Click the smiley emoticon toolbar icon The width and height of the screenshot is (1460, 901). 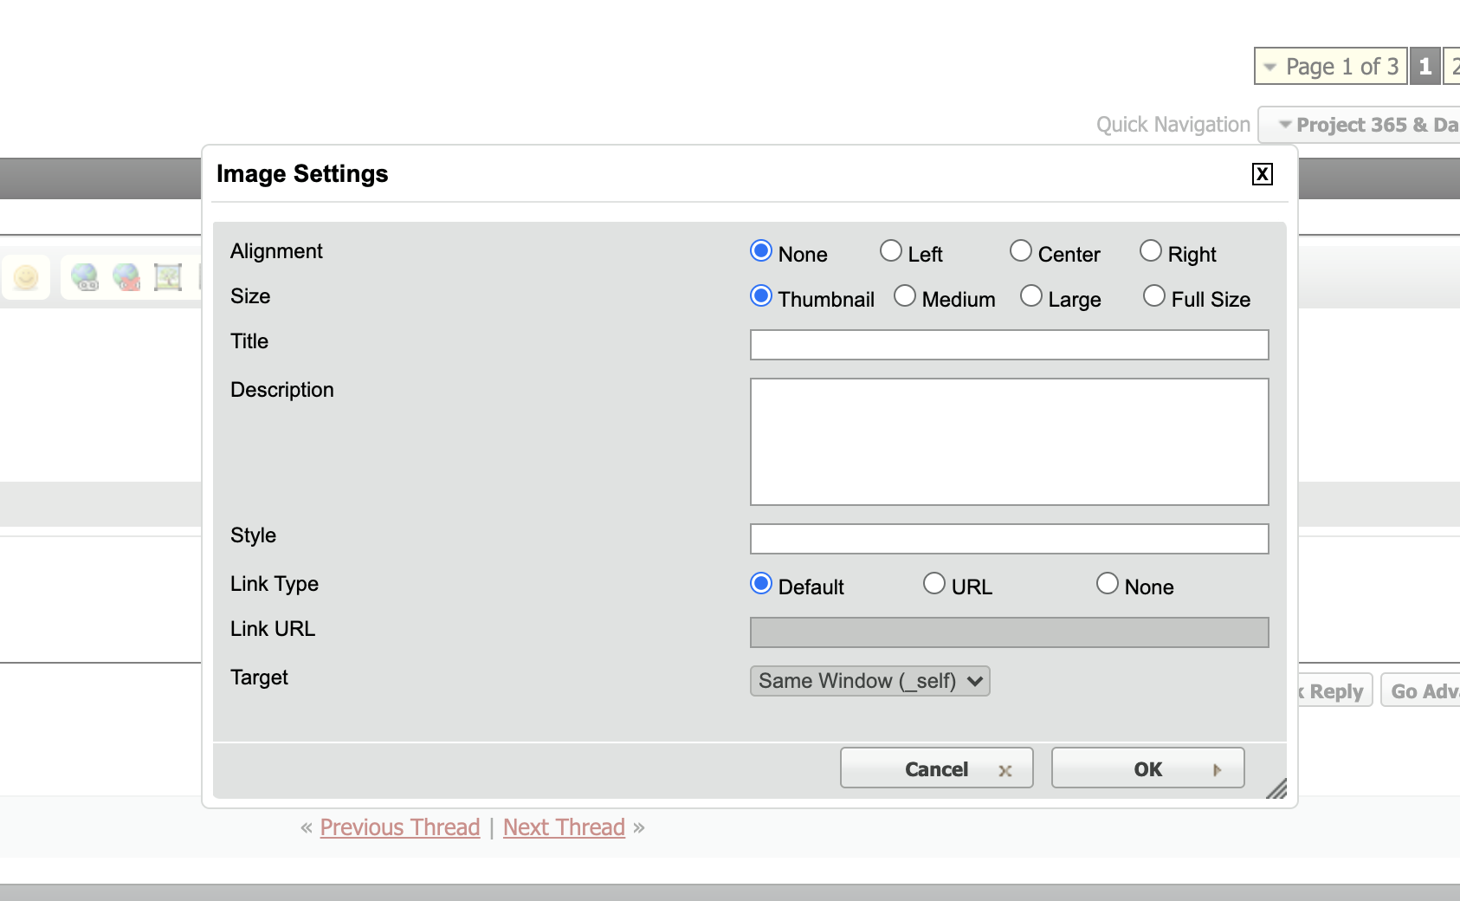[x=26, y=277]
